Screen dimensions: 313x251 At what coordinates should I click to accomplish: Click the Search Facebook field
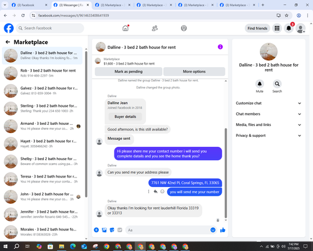(x=50, y=28)
